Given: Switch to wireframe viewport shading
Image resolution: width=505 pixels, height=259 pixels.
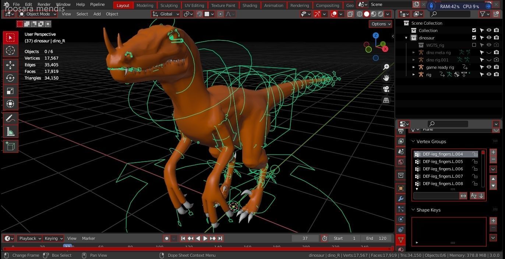Looking at the screenshot, I should click(360, 14).
